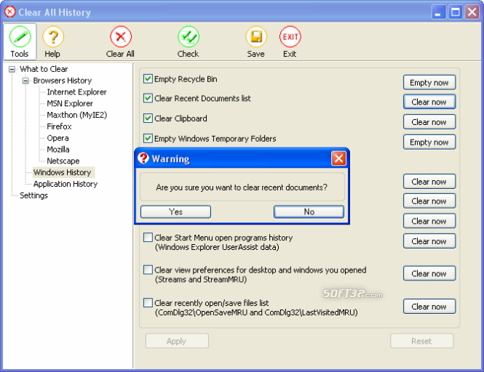
Task: Click the Warning dialog question mark icon
Action: coord(143,158)
